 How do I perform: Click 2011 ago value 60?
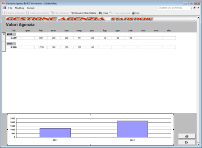[118, 38]
